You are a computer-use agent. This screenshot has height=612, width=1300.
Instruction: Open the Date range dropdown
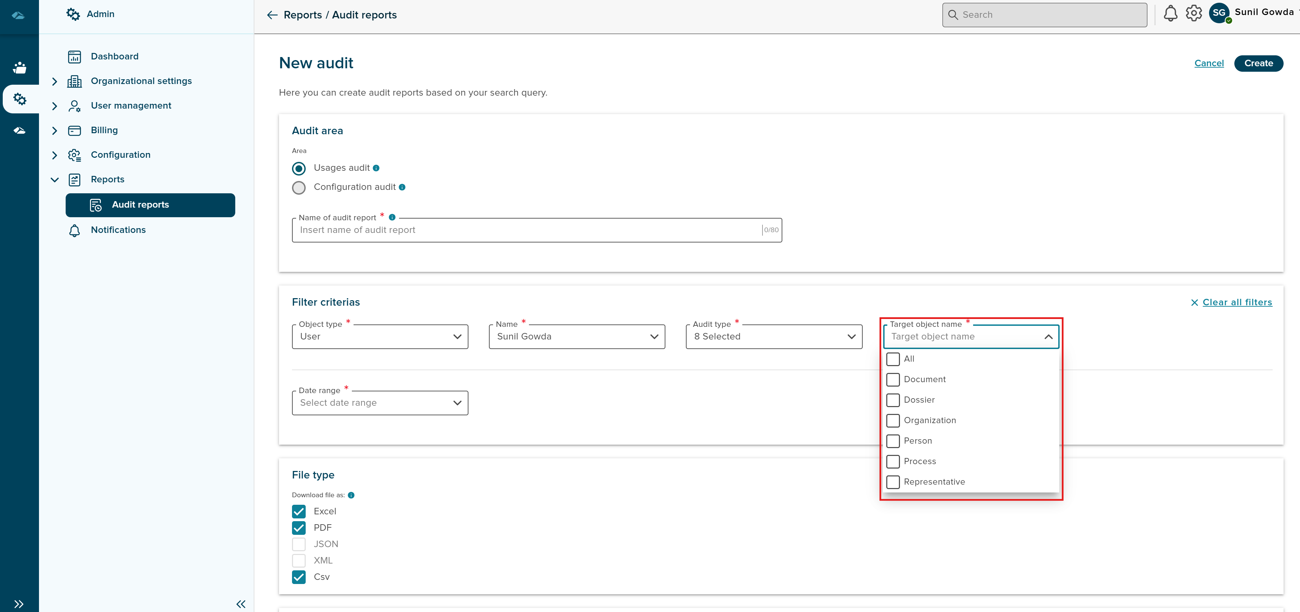pyautogui.click(x=380, y=403)
